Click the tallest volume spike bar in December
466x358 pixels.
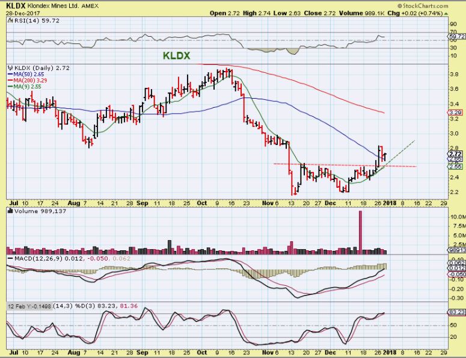(x=361, y=232)
